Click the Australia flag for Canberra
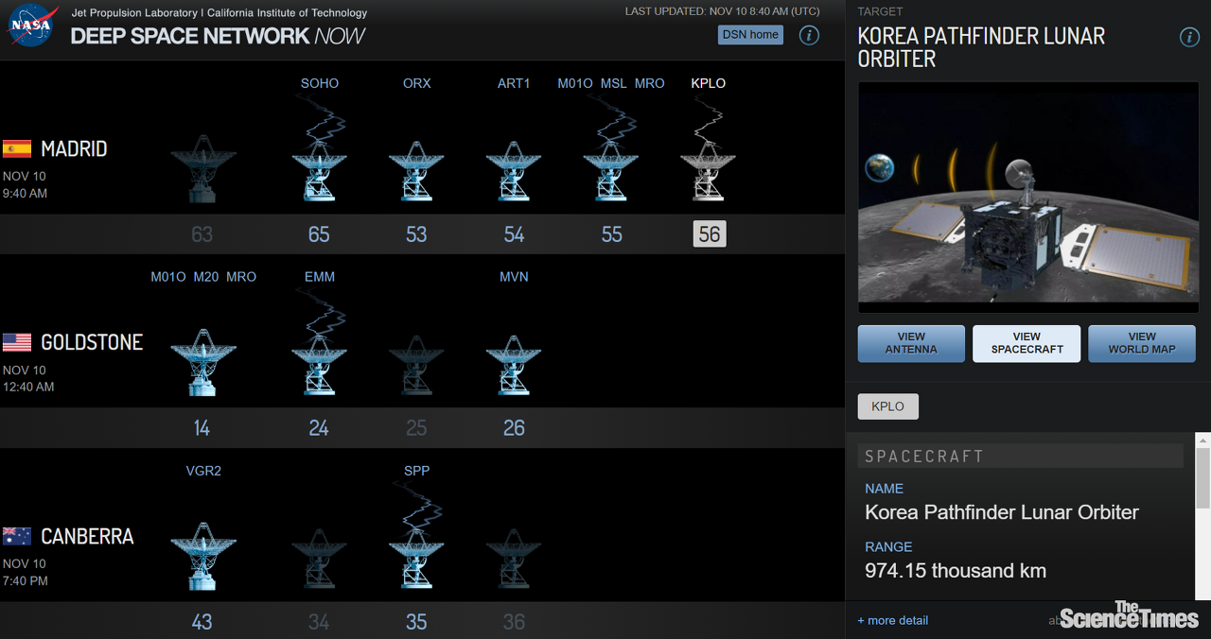This screenshot has width=1211, height=639. pyautogui.click(x=17, y=536)
